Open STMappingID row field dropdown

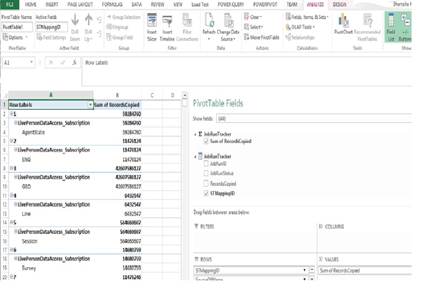coord(304,270)
